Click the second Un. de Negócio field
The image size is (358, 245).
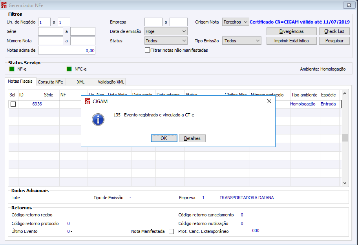coord(64,22)
